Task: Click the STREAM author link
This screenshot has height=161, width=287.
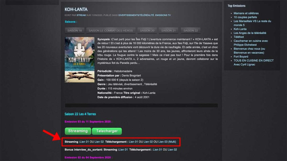Action: point(81,15)
